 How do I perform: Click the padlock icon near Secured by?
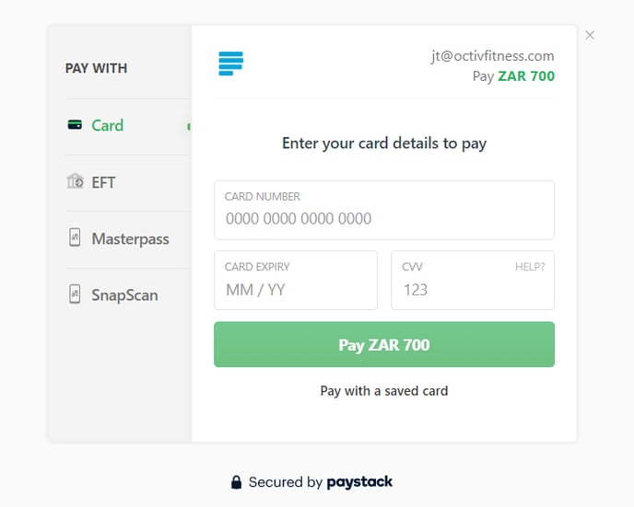(x=236, y=482)
